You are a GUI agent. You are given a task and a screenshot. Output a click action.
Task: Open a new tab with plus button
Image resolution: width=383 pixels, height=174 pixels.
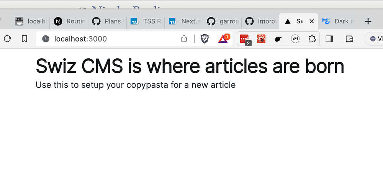click(x=368, y=21)
